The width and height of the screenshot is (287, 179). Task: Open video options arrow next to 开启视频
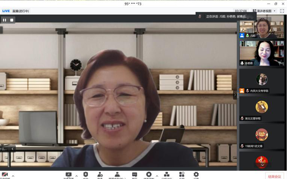click(x=13, y=176)
